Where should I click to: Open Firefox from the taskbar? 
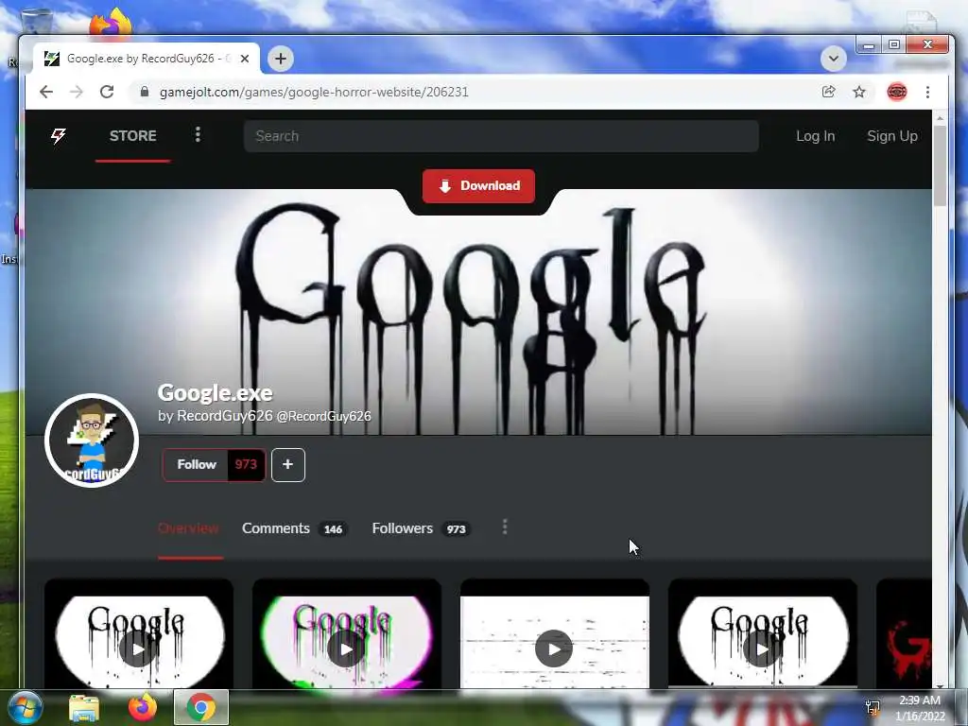[142, 708]
